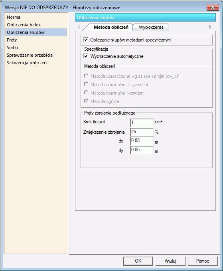
Task: Close the Hipotezy obliczeniowe dialog
Action: click(213, 8)
